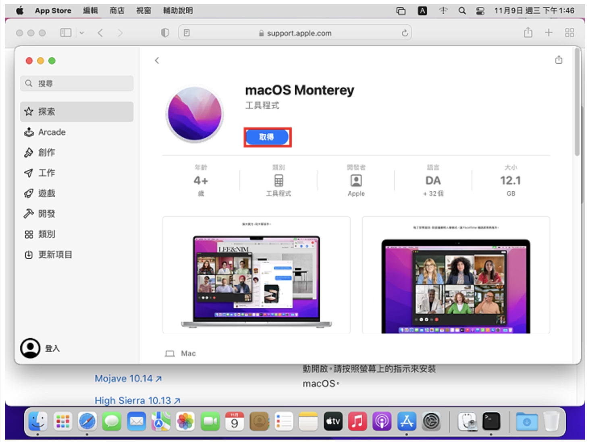Click Safari's reader view icon
The width and height of the screenshot is (590, 442).
point(187,33)
